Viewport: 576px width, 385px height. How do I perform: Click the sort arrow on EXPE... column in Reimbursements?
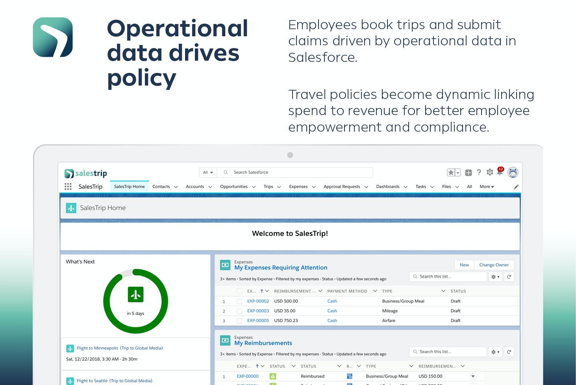pyautogui.click(x=257, y=366)
